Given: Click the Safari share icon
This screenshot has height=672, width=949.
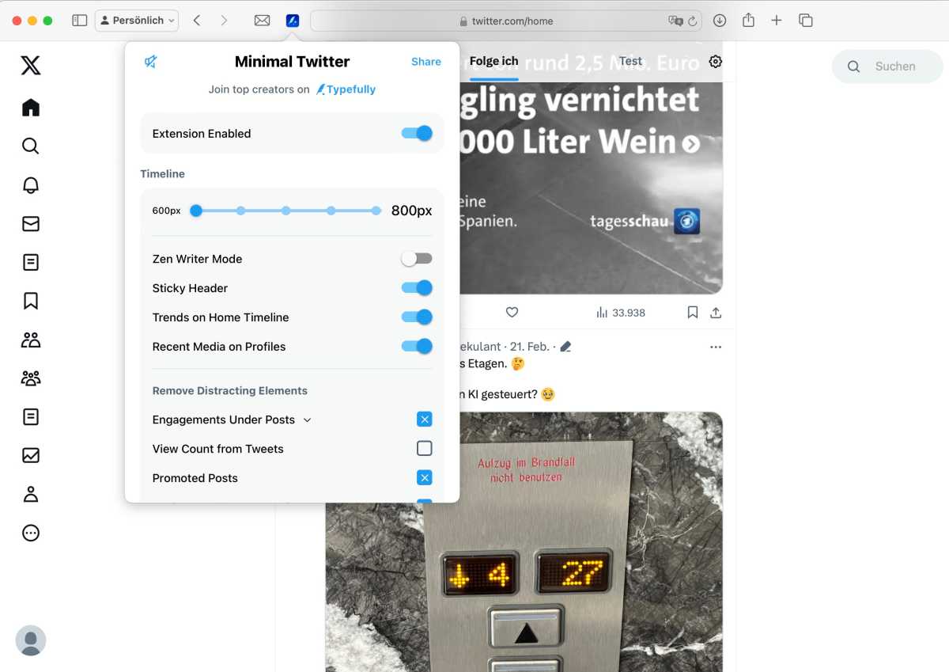Looking at the screenshot, I should [x=748, y=21].
